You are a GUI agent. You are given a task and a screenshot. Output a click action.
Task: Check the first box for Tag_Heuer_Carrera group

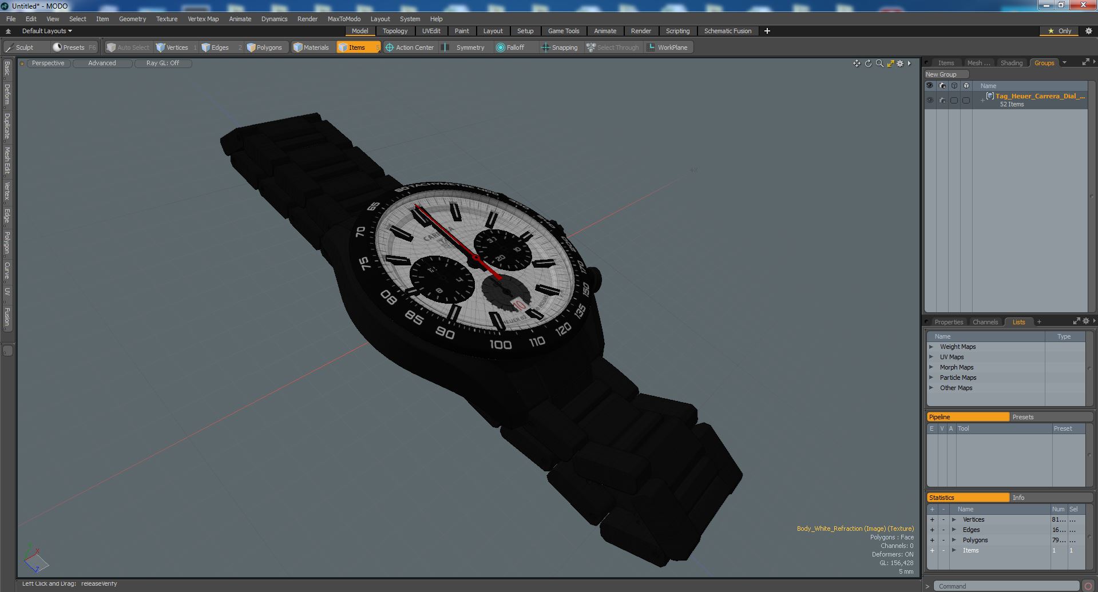[954, 100]
